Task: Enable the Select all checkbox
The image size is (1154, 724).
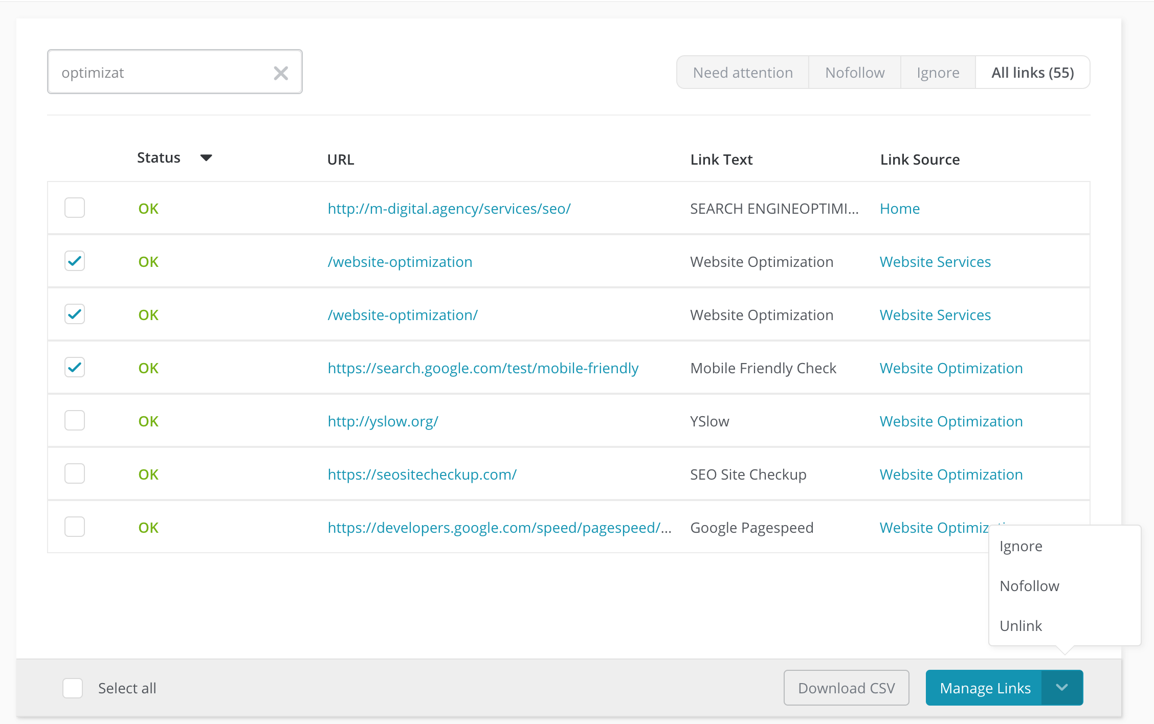Action: pos(74,687)
